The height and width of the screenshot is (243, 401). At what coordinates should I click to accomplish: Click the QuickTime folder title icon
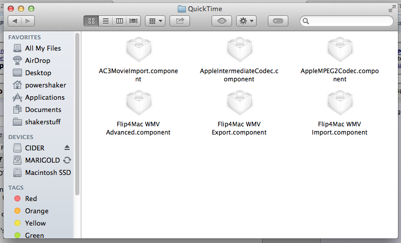182,9
